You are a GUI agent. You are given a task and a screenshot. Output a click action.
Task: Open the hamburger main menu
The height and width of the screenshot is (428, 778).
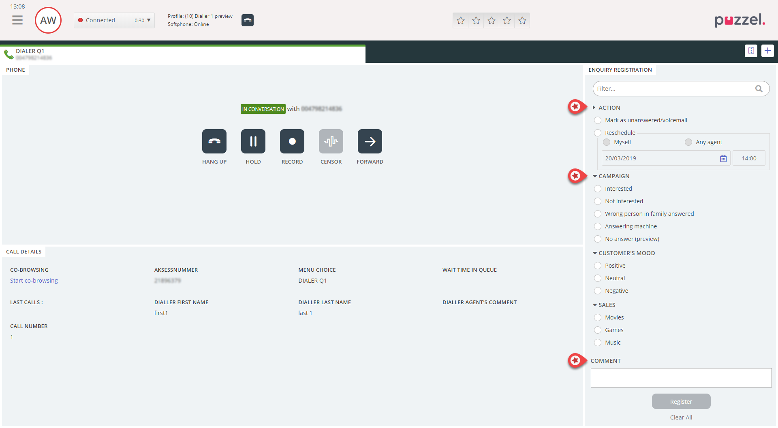click(x=17, y=20)
